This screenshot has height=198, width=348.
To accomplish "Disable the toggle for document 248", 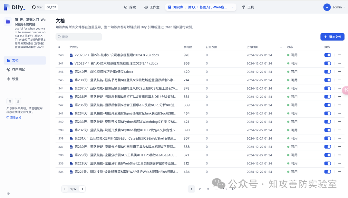I will [x=327, y=55].
